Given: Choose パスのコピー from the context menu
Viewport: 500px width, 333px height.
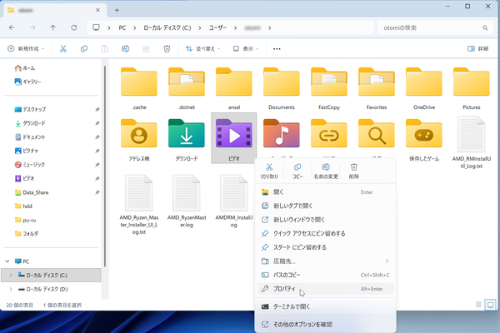Looking at the screenshot, I should point(326,275).
